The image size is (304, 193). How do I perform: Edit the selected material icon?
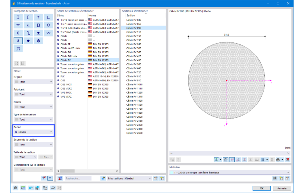pyautogui.click(x=287, y=178)
